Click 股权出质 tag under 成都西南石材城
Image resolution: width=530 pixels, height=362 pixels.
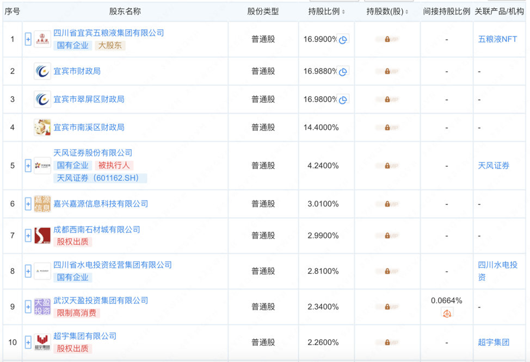click(73, 242)
